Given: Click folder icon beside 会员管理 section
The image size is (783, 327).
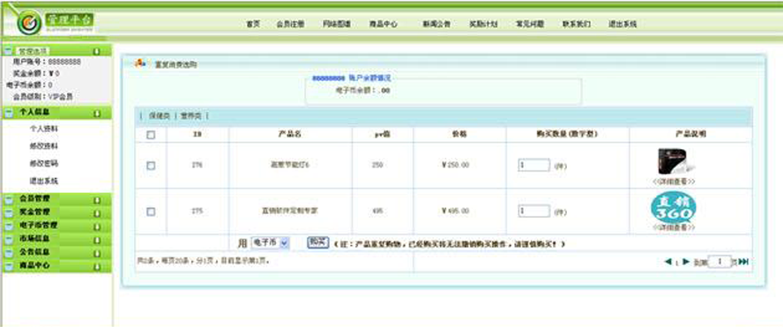Looking at the screenshot, I should pos(9,199).
